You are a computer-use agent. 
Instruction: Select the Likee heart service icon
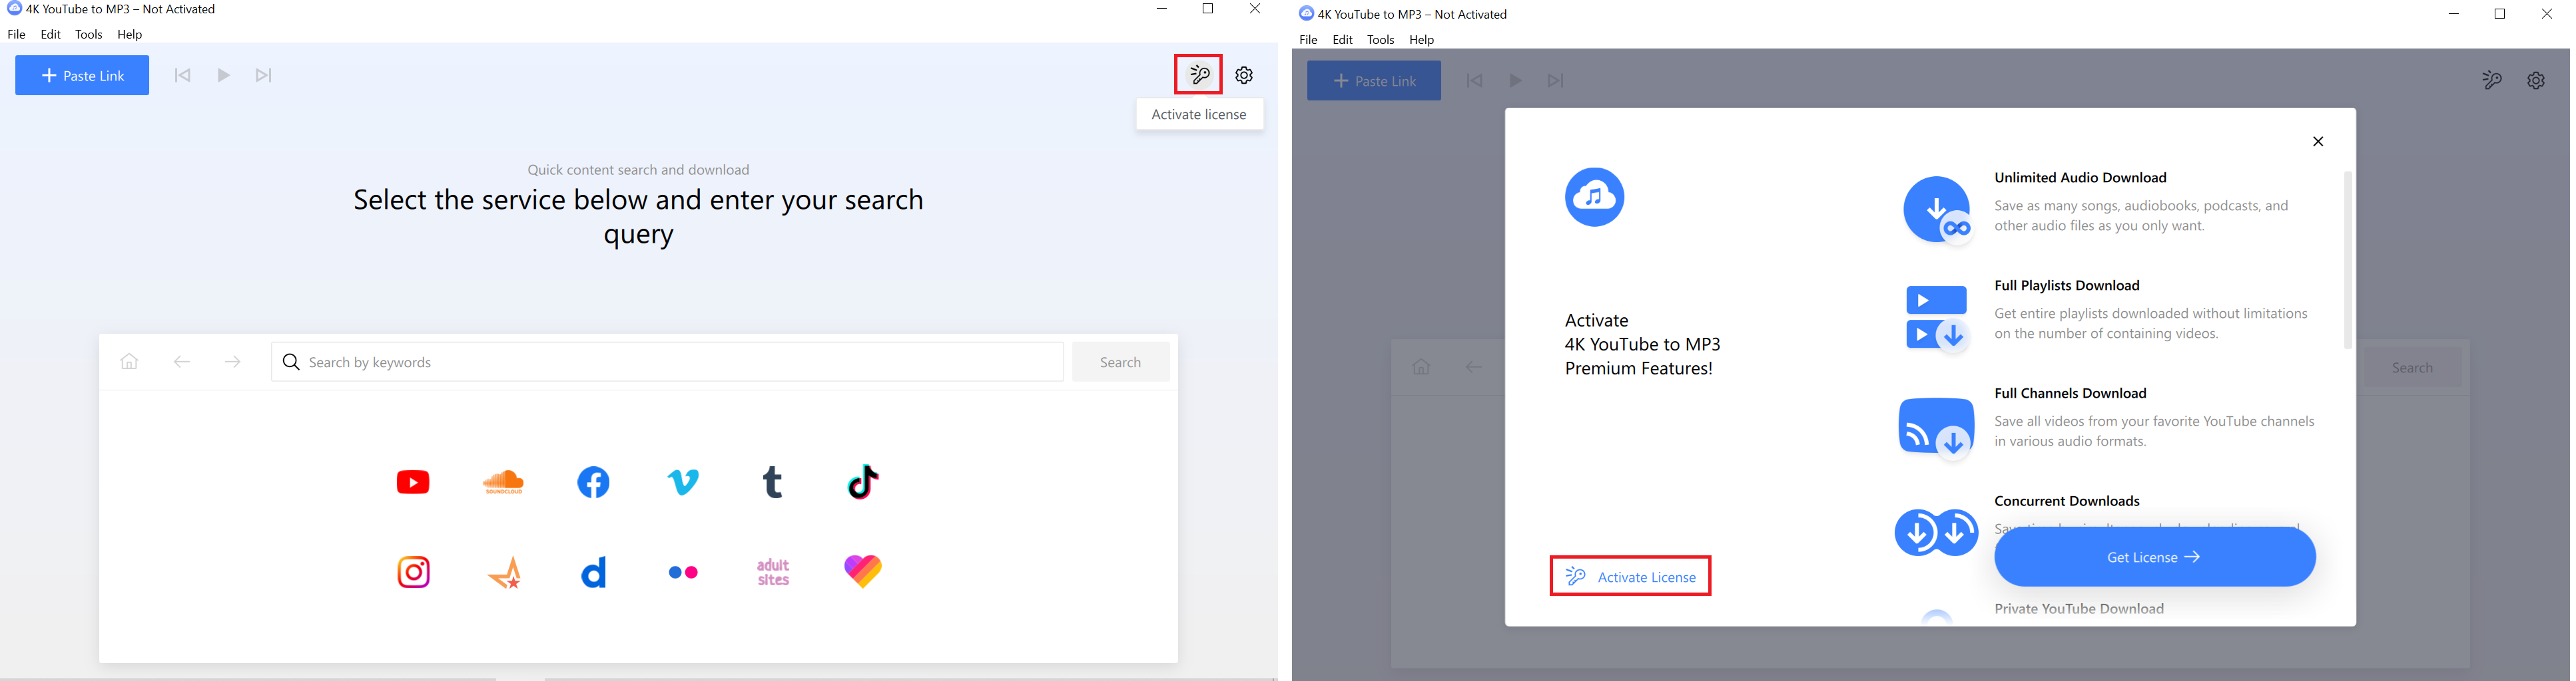(863, 571)
